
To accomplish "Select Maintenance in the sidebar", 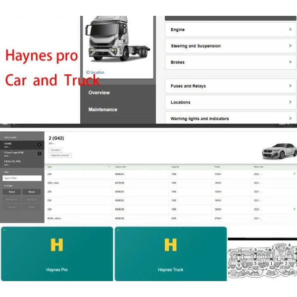I will [103, 109].
